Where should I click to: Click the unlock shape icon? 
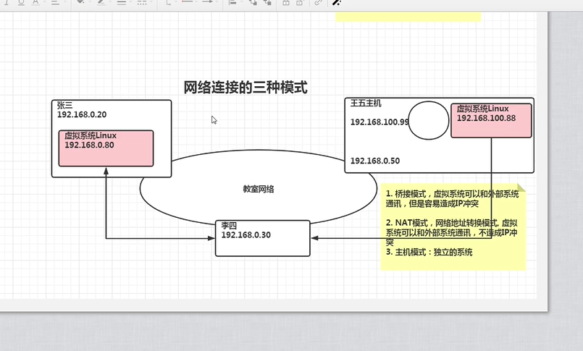pyautogui.click(x=300, y=2)
